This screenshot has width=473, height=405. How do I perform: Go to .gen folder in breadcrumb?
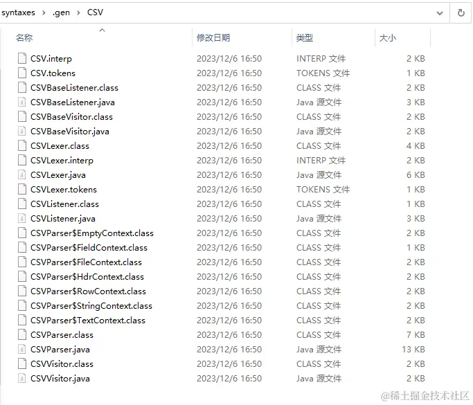(x=61, y=12)
